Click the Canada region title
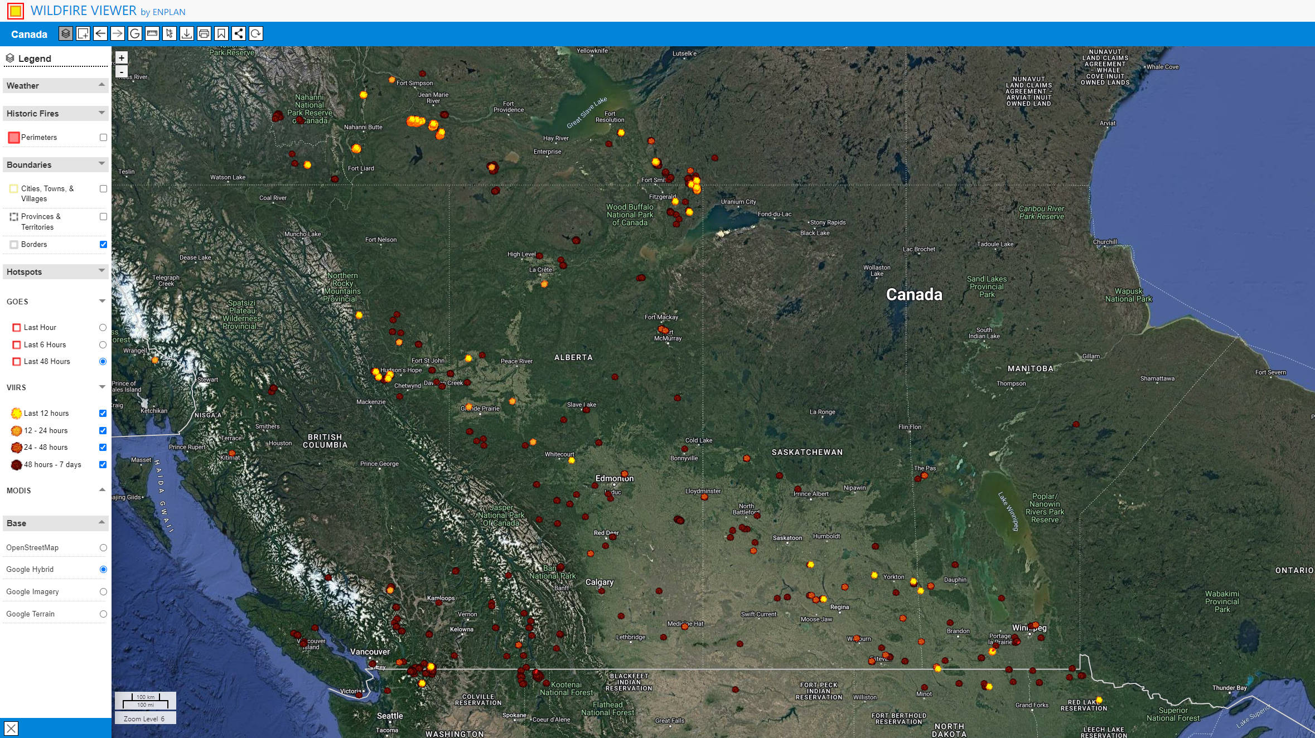The height and width of the screenshot is (738, 1315). coord(29,34)
